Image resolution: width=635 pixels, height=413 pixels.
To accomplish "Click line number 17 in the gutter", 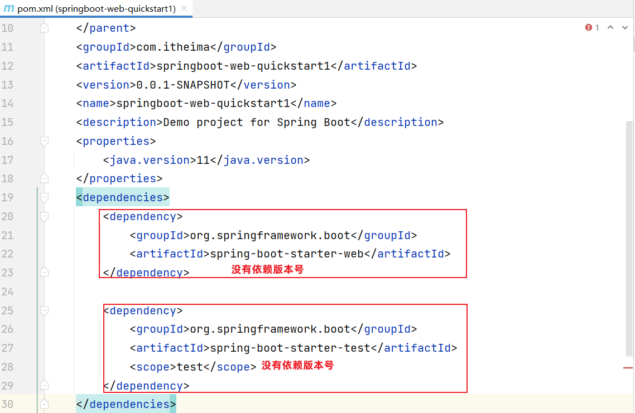I will coord(8,161).
